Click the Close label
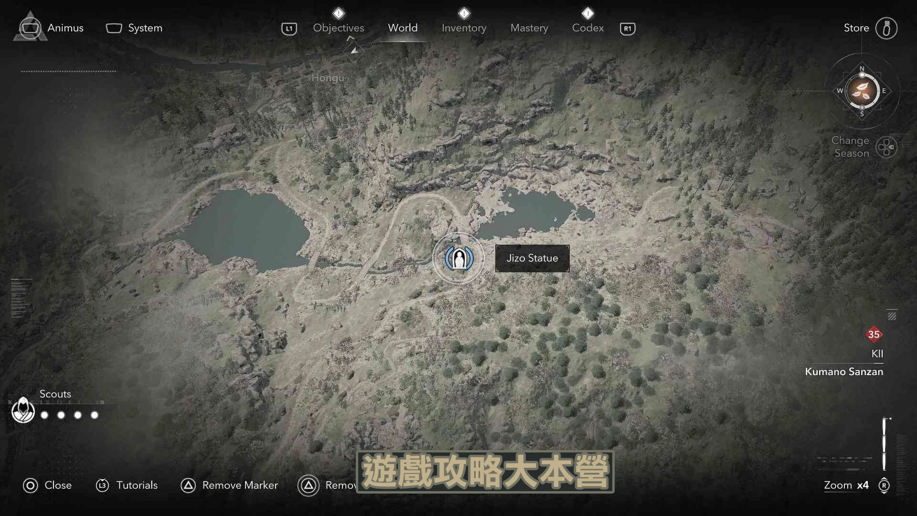The image size is (917, 516). click(58, 485)
